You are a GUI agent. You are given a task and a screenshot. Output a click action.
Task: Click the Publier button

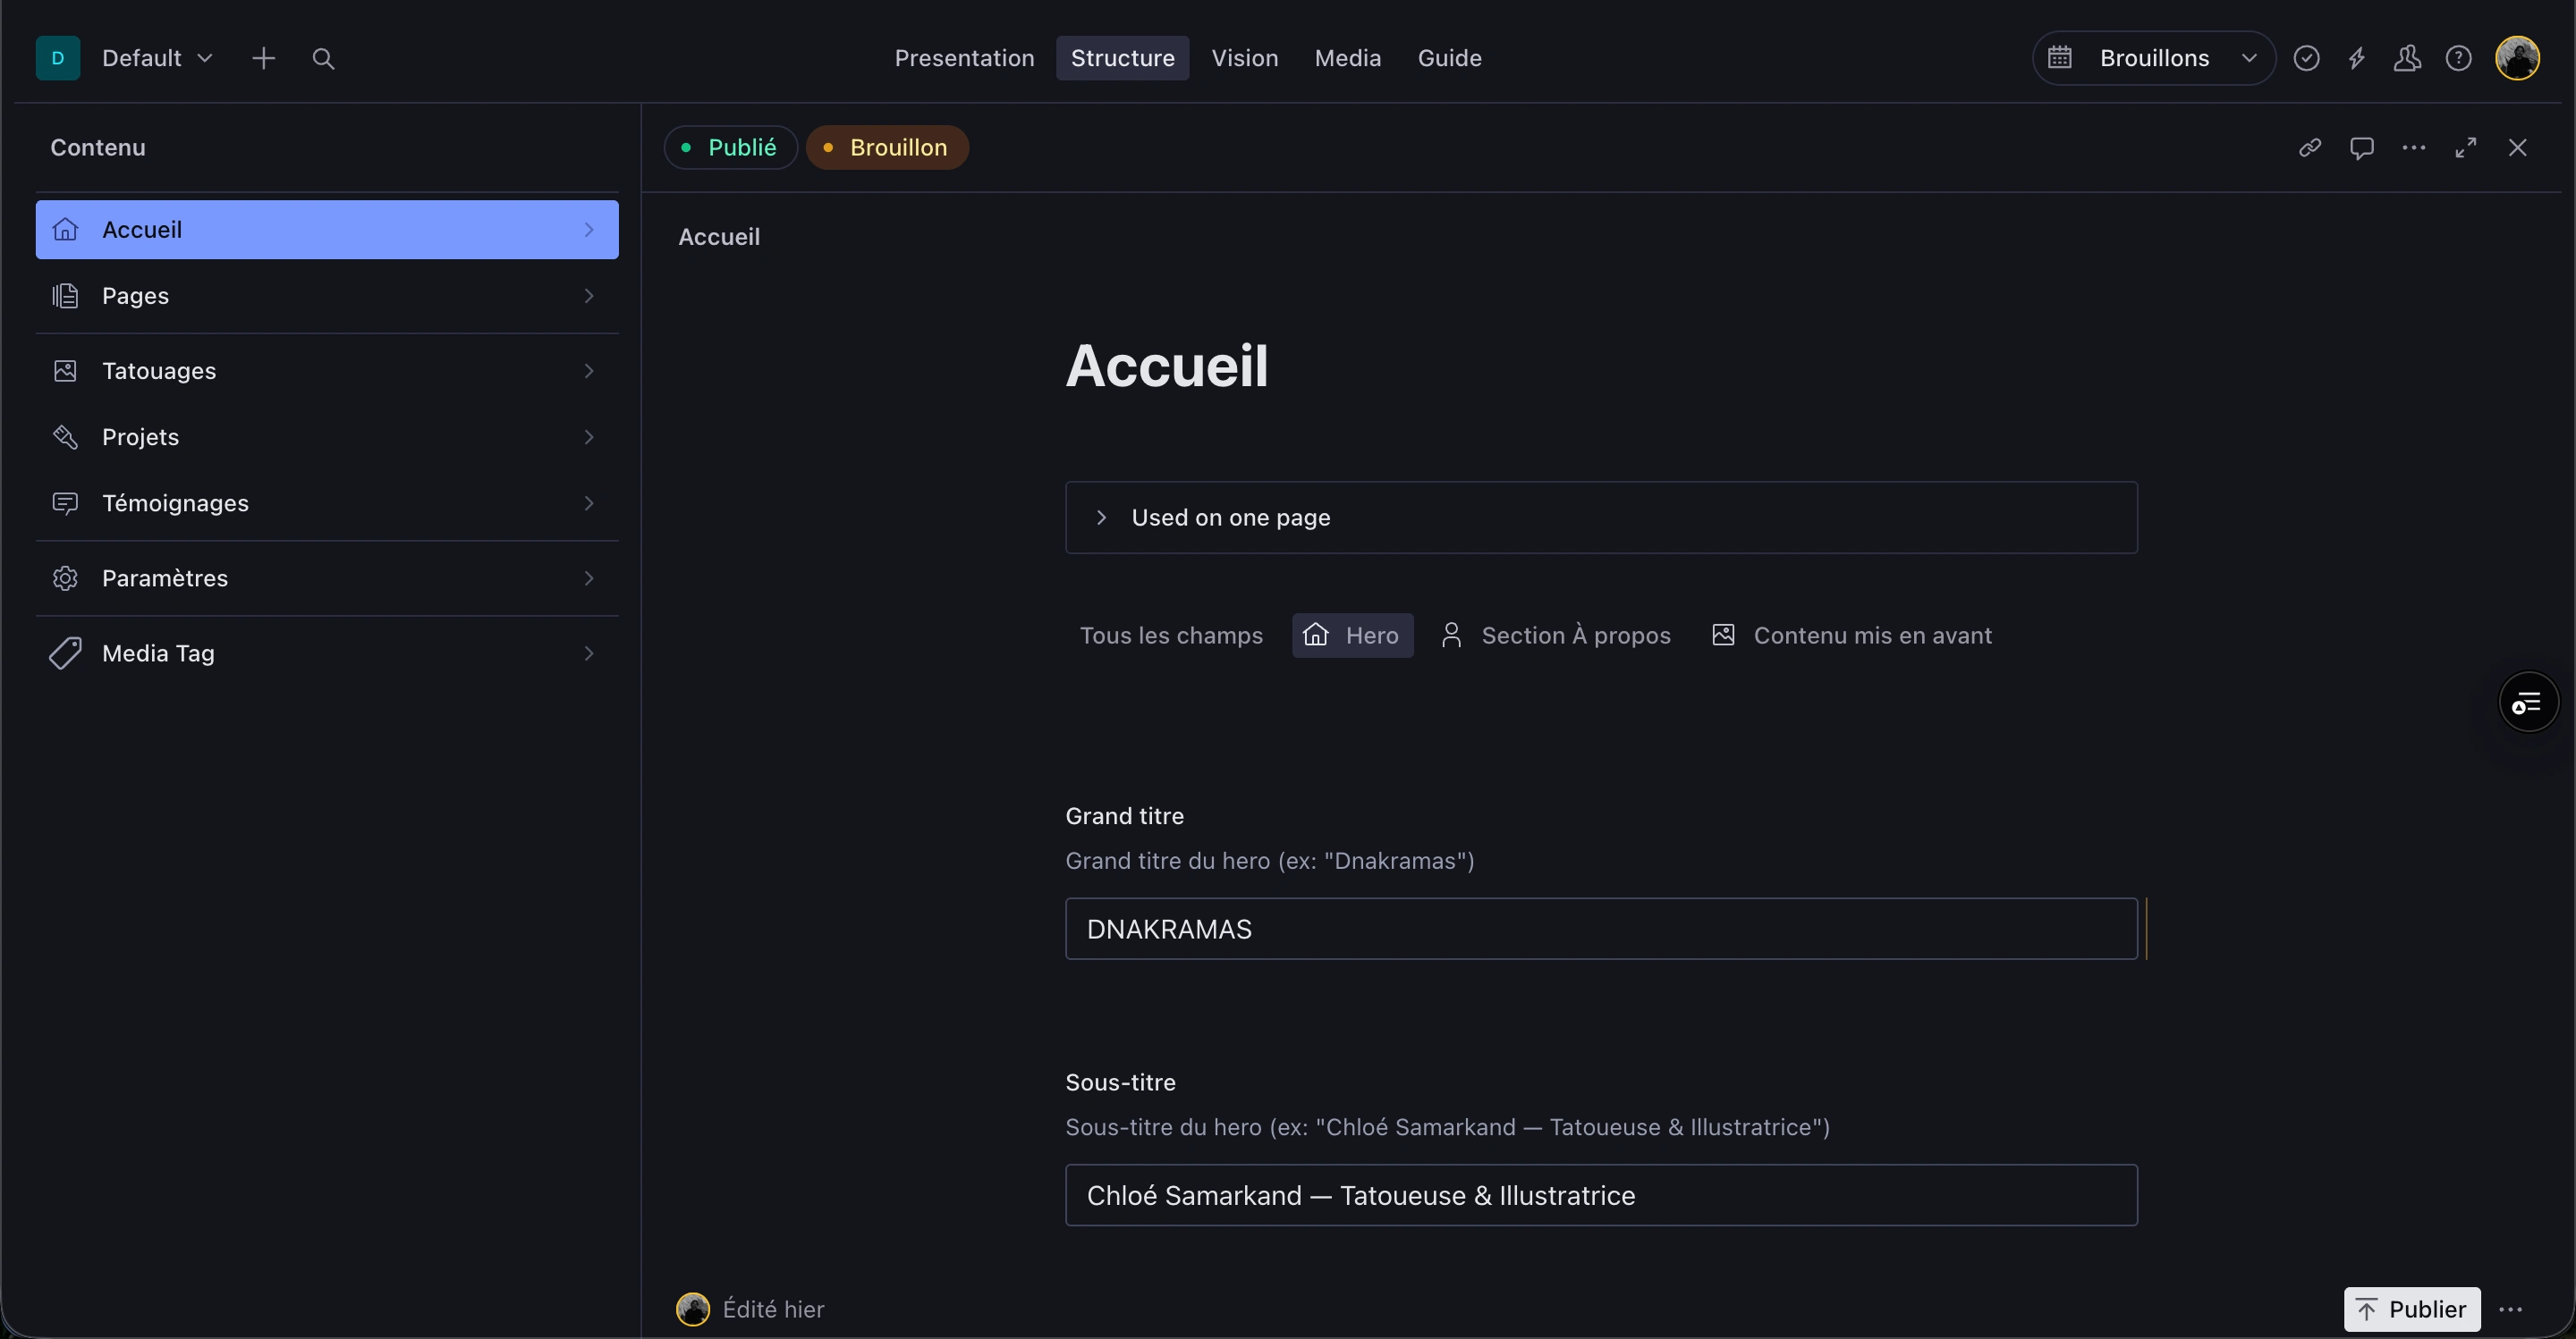click(2411, 1309)
